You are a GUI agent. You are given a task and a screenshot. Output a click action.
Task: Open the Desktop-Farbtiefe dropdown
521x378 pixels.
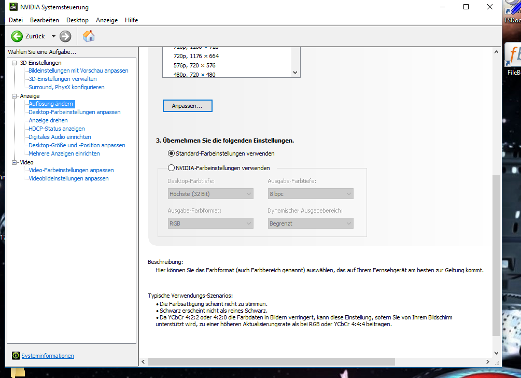coord(210,194)
